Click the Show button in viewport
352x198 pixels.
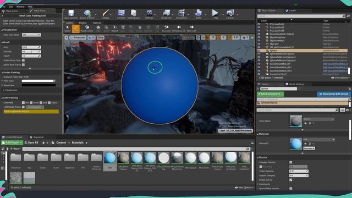101,37
